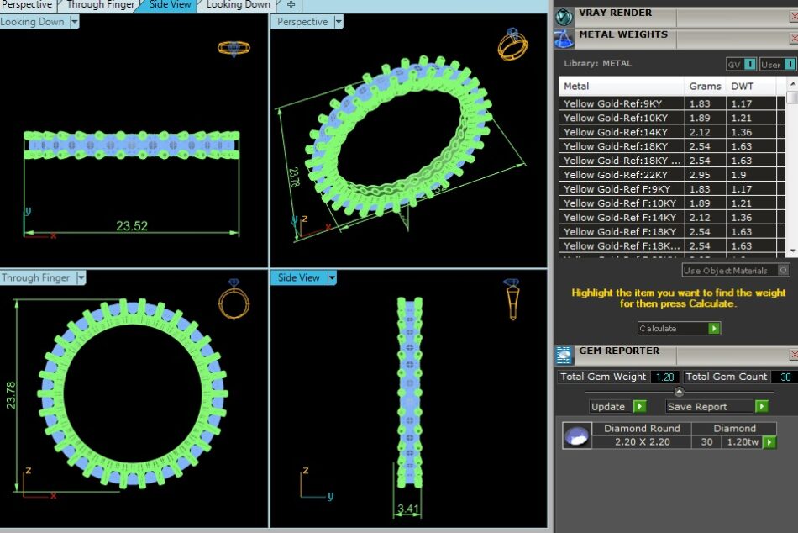Click the DWT column header
Screen dimensions: 798x533
752,86
